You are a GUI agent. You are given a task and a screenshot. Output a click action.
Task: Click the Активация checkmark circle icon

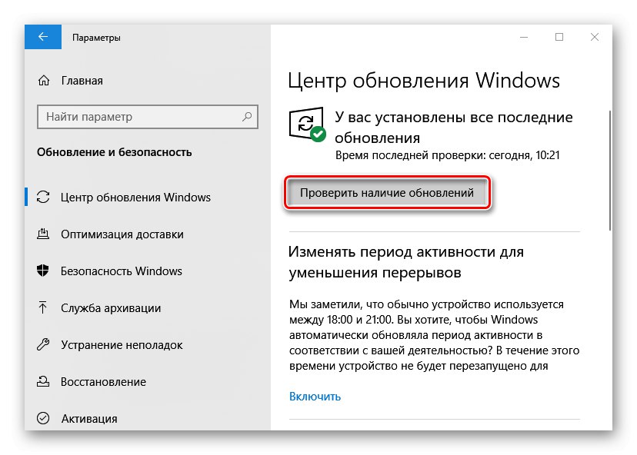point(43,418)
